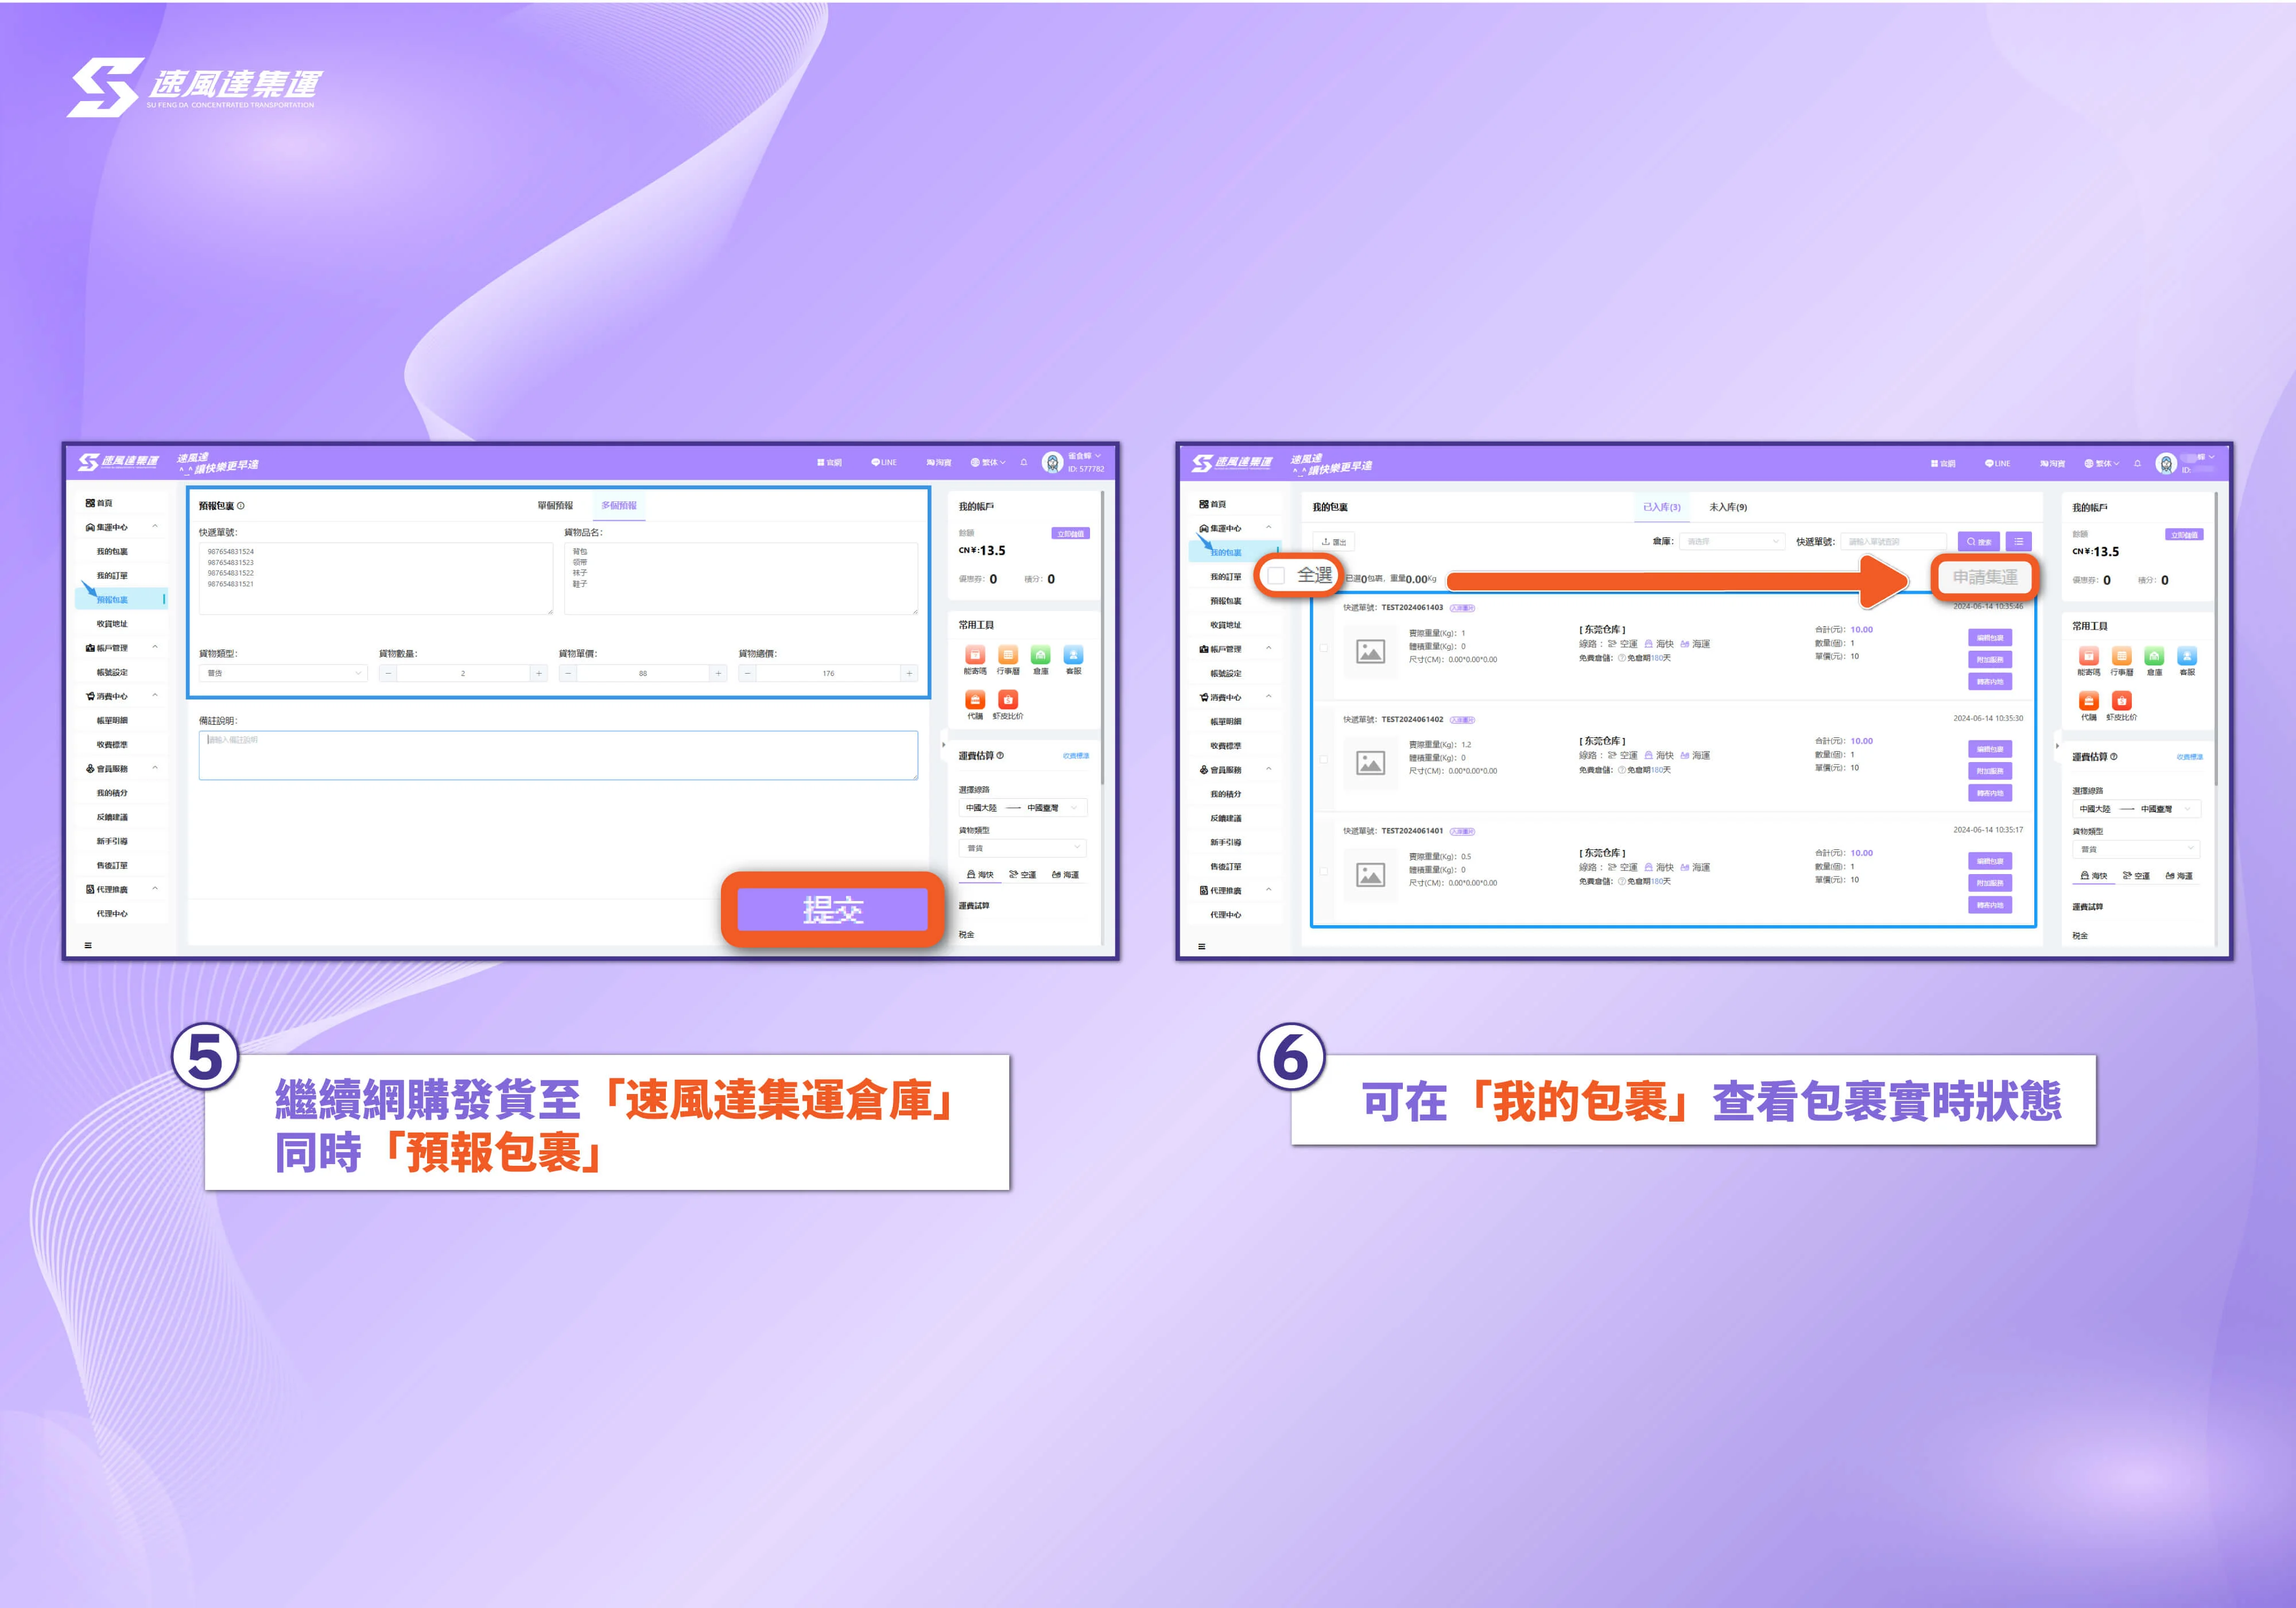Decrease 貨物單價 with minus stepper
2296x1608 pixels.
tap(568, 674)
